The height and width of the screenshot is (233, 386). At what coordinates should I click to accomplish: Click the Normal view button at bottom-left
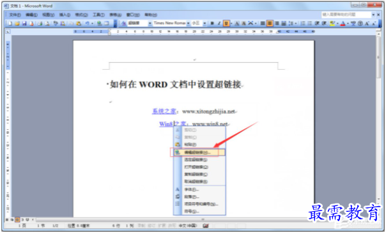(7, 220)
